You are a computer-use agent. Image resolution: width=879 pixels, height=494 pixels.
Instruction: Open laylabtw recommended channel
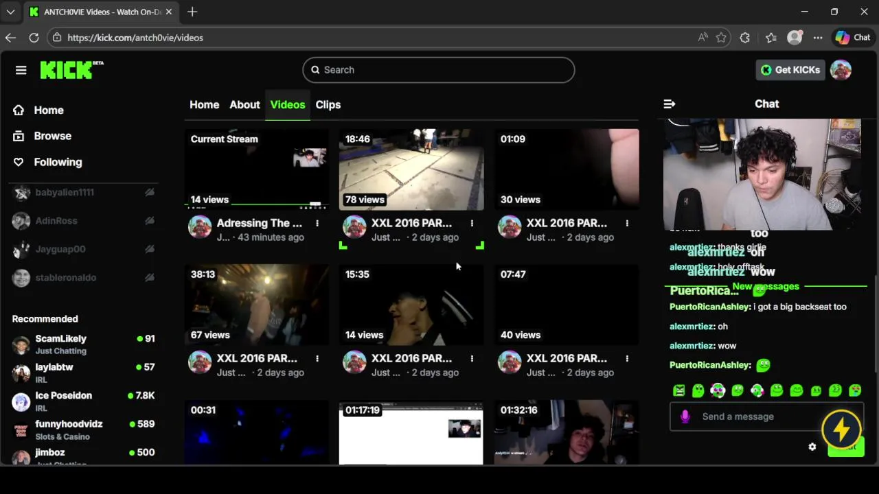84,373
